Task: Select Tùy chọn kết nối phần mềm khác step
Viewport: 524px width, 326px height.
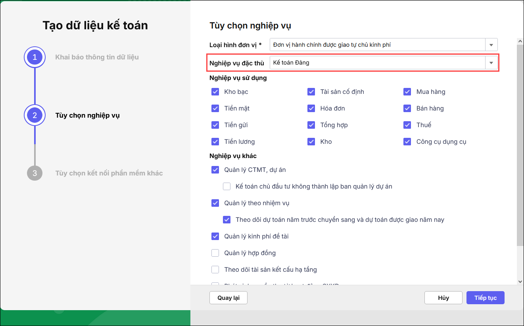Action: (109, 173)
